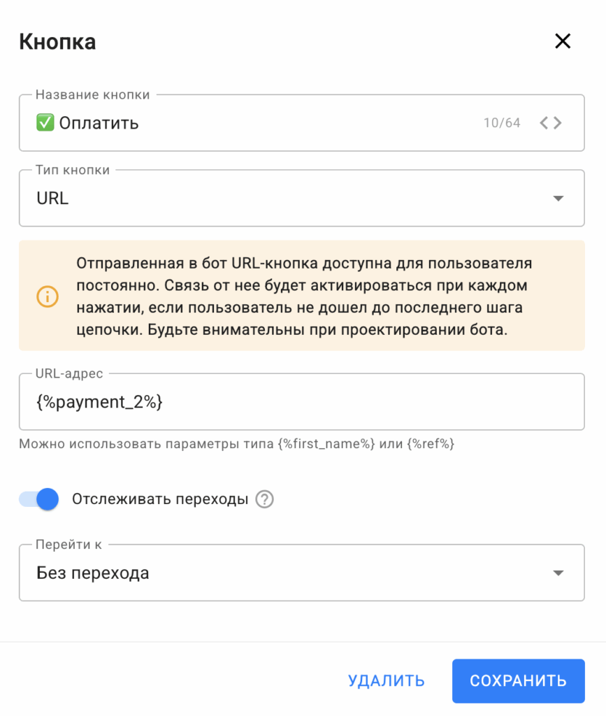This screenshot has width=606, height=716.
Task: Focus the Оплатить button name text
Action: (x=99, y=124)
